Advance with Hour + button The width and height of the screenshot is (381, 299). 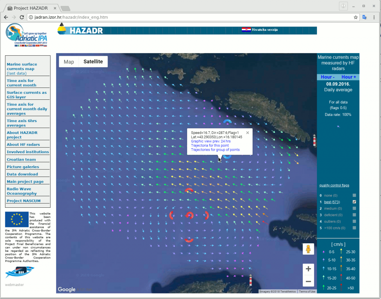point(349,77)
